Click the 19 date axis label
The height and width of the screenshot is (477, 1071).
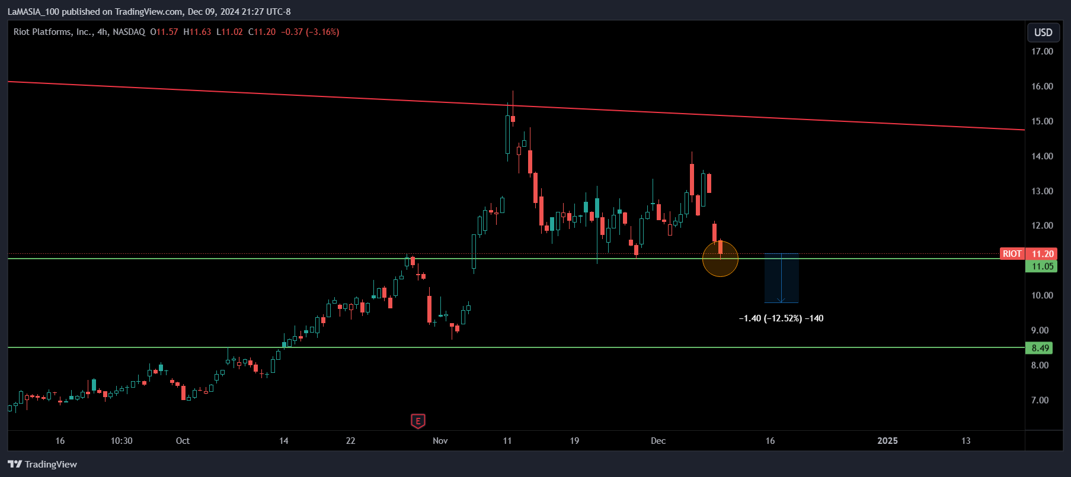coord(574,441)
